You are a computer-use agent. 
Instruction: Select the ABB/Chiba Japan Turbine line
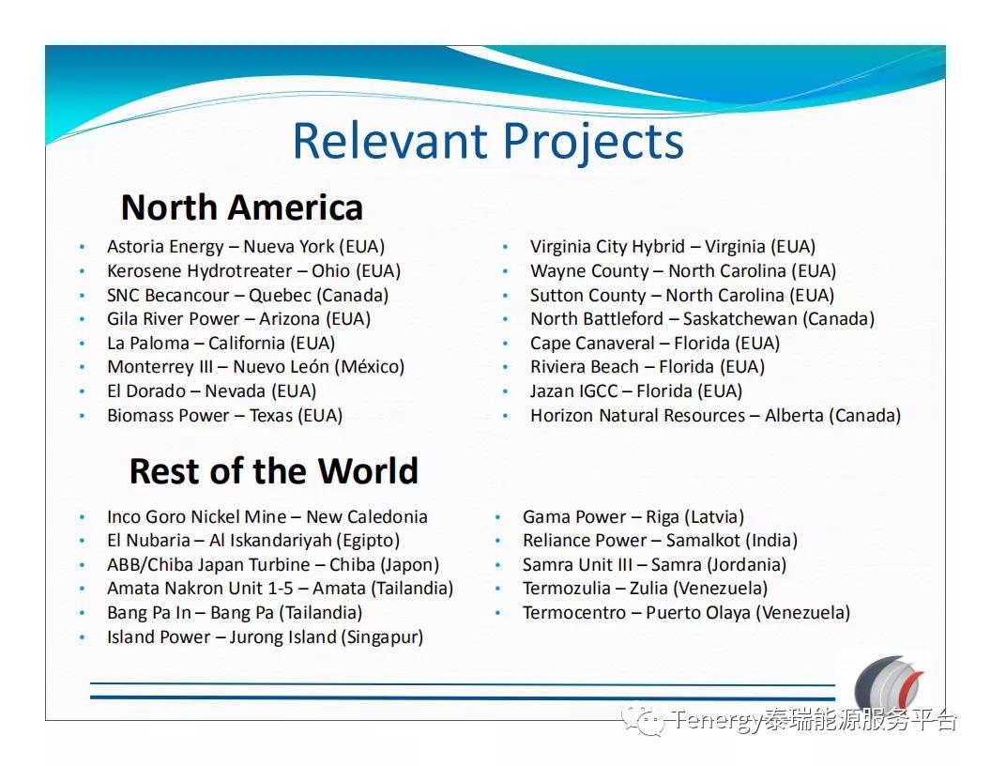click(x=272, y=565)
